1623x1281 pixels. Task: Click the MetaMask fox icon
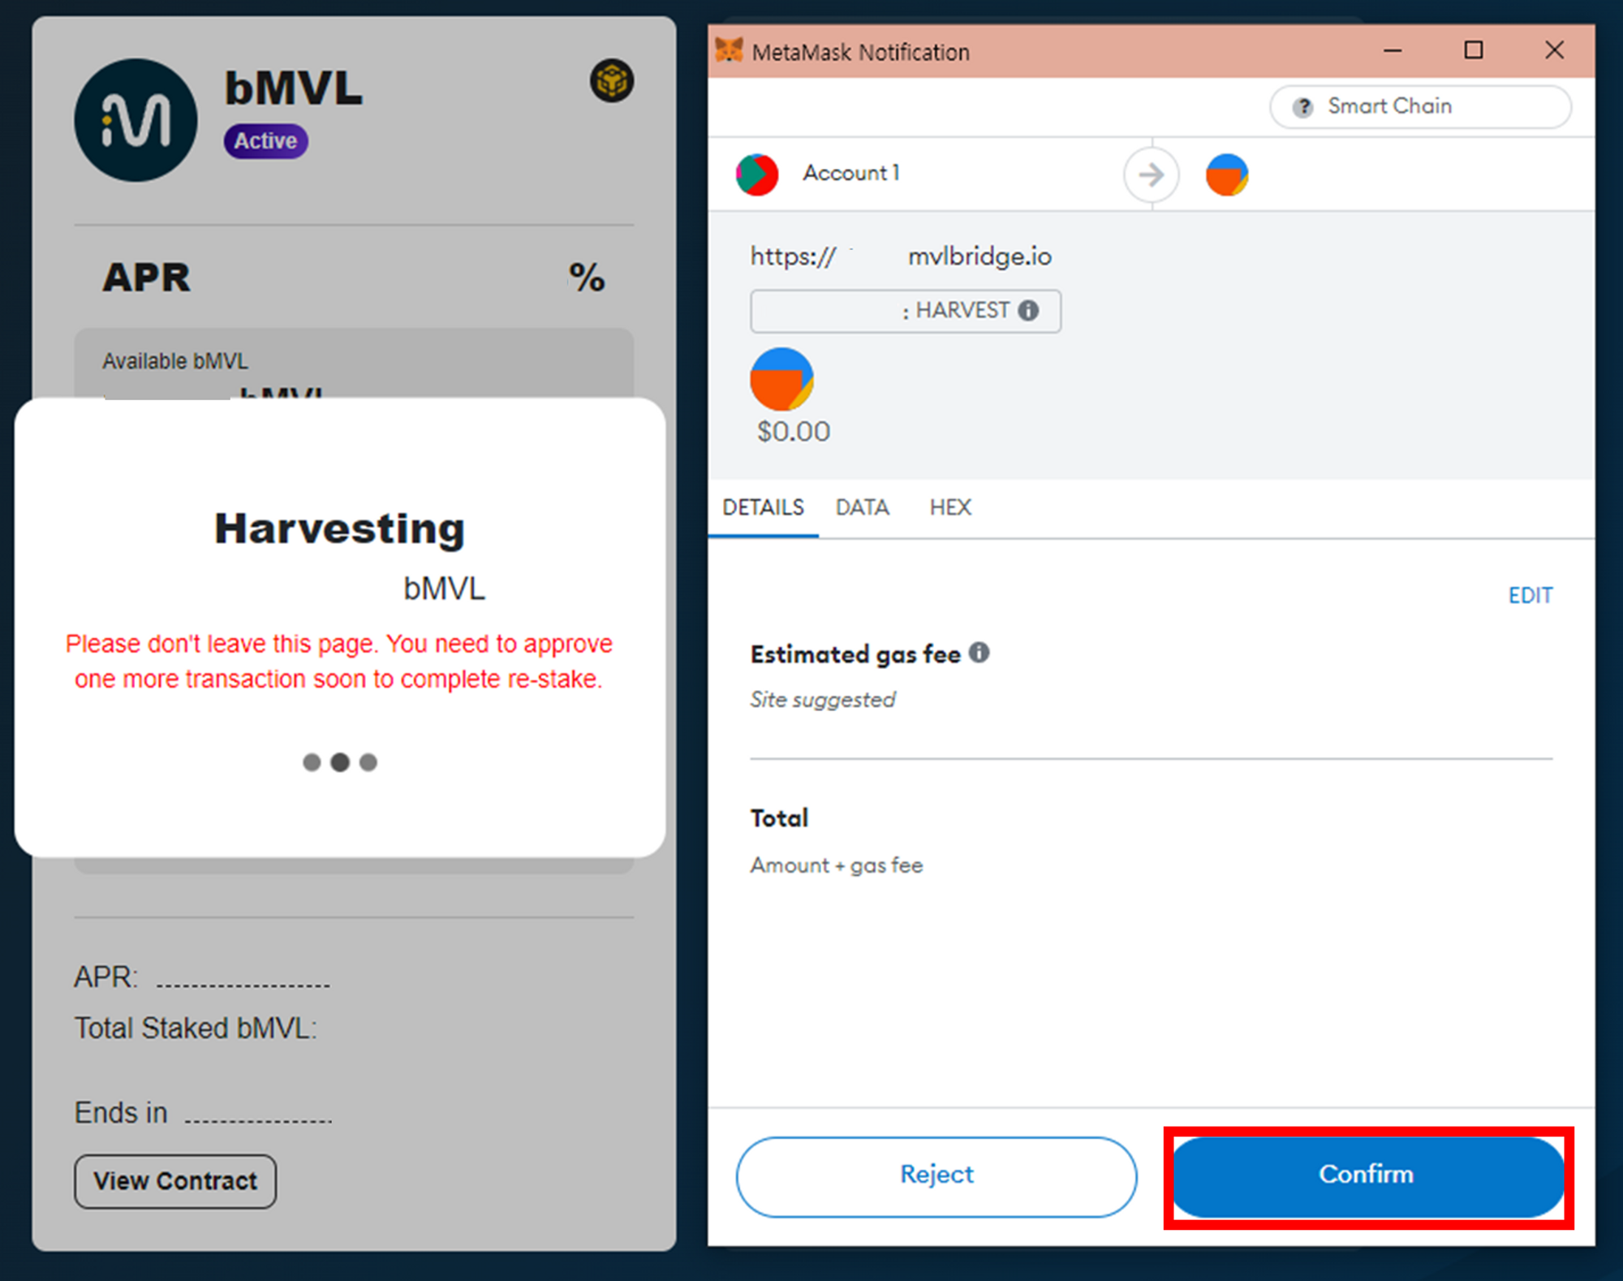pyautogui.click(x=729, y=50)
